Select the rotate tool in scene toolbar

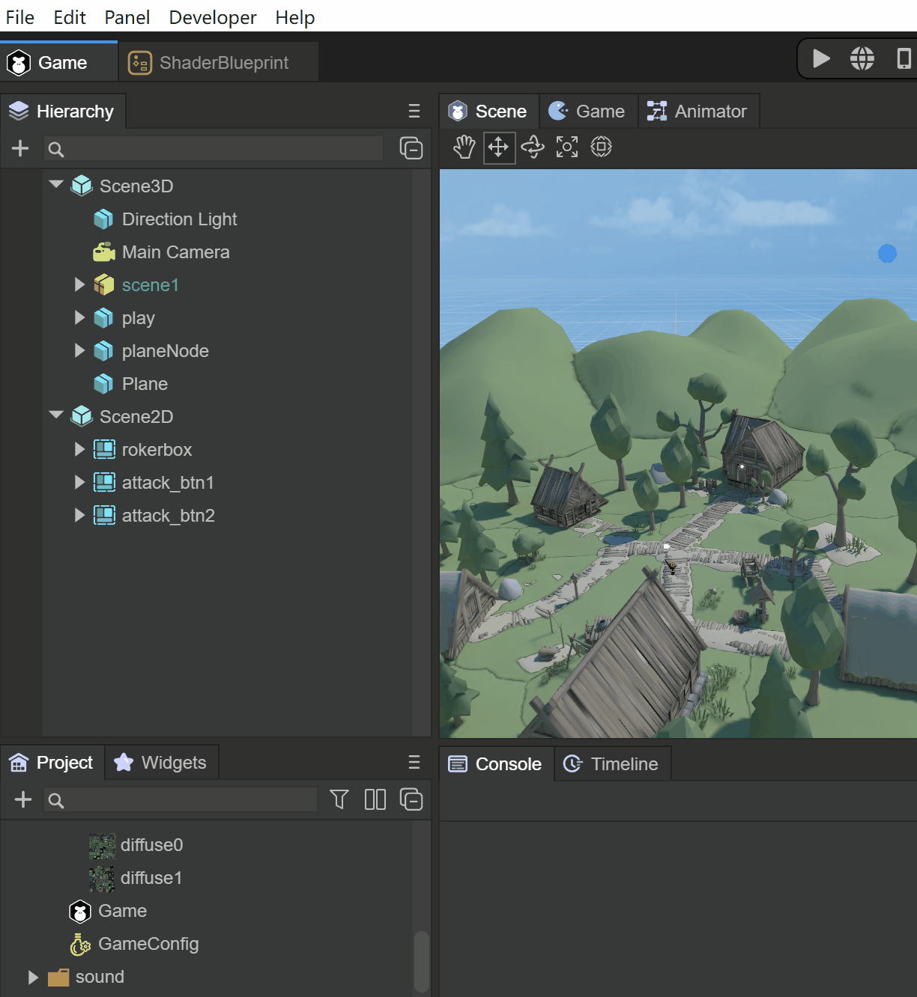[533, 147]
